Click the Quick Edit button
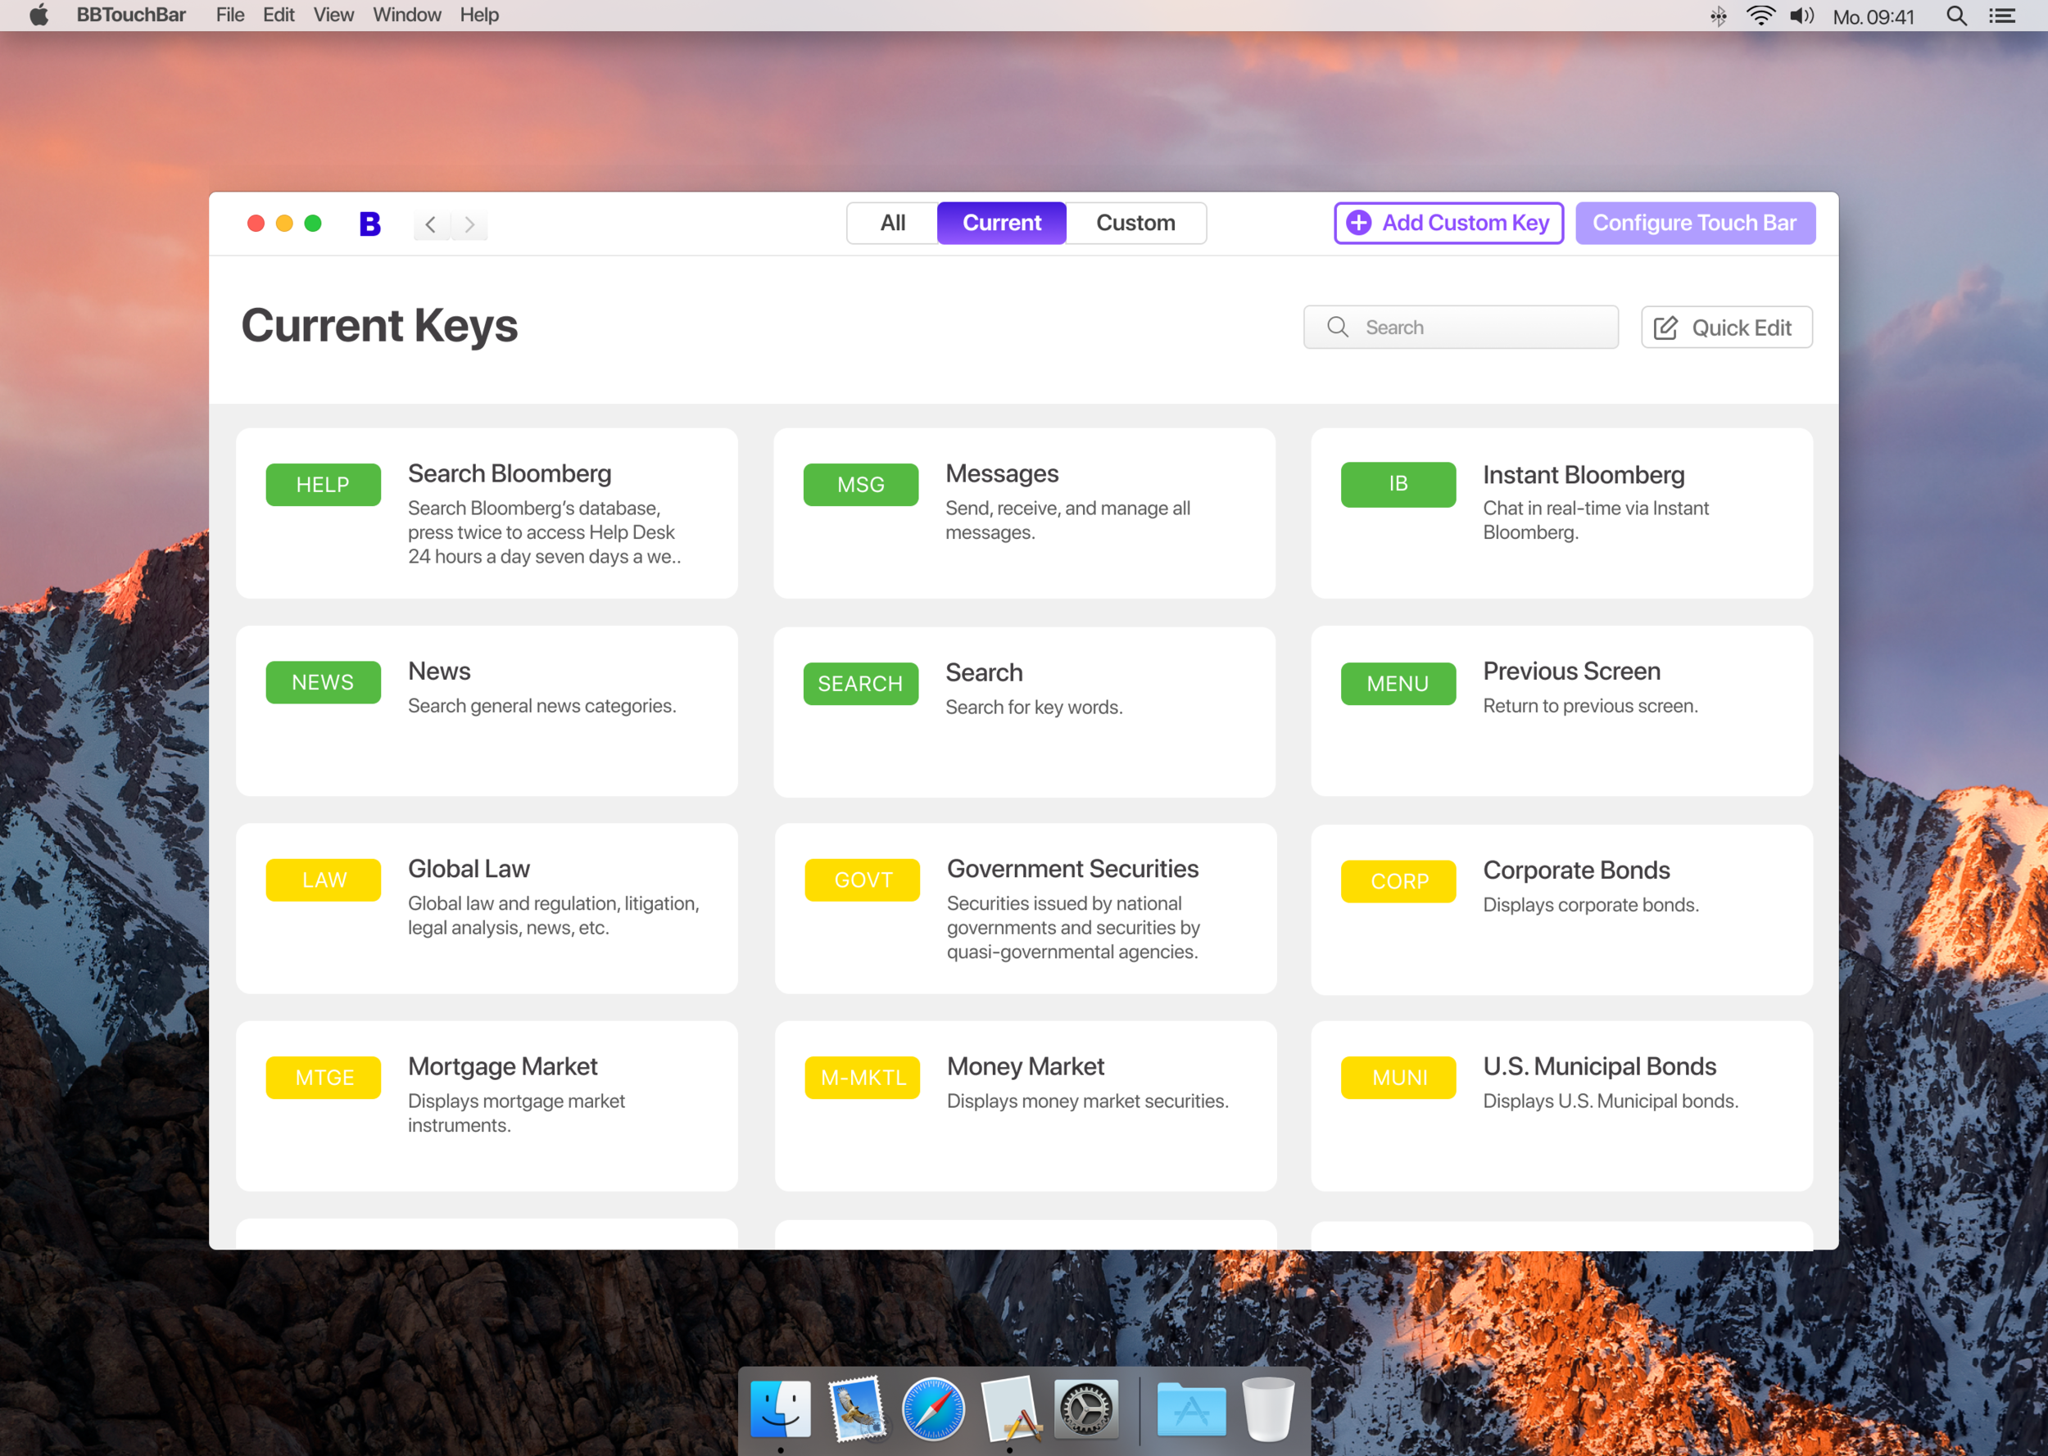2048x1456 pixels. point(1726,328)
